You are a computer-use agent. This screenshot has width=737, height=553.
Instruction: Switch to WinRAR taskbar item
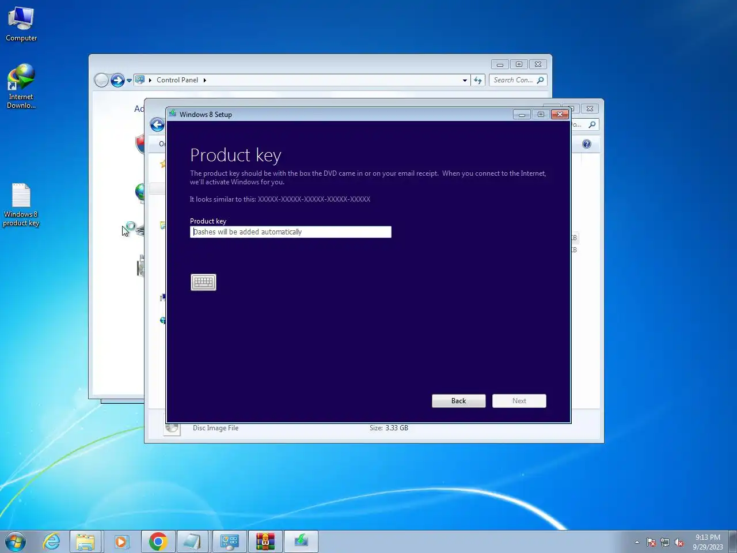pyautogui.click(x=265, y=541)
